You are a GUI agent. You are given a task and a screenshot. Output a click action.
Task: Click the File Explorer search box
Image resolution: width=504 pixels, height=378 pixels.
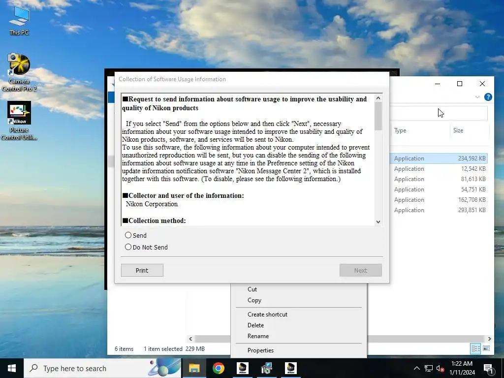click(x=439, y=113)
